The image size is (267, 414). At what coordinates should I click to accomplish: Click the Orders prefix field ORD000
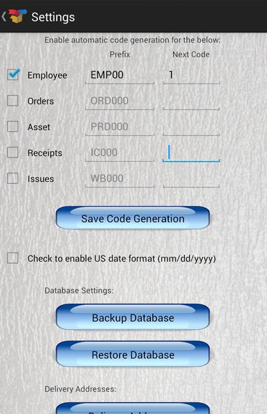coord(119,101)
